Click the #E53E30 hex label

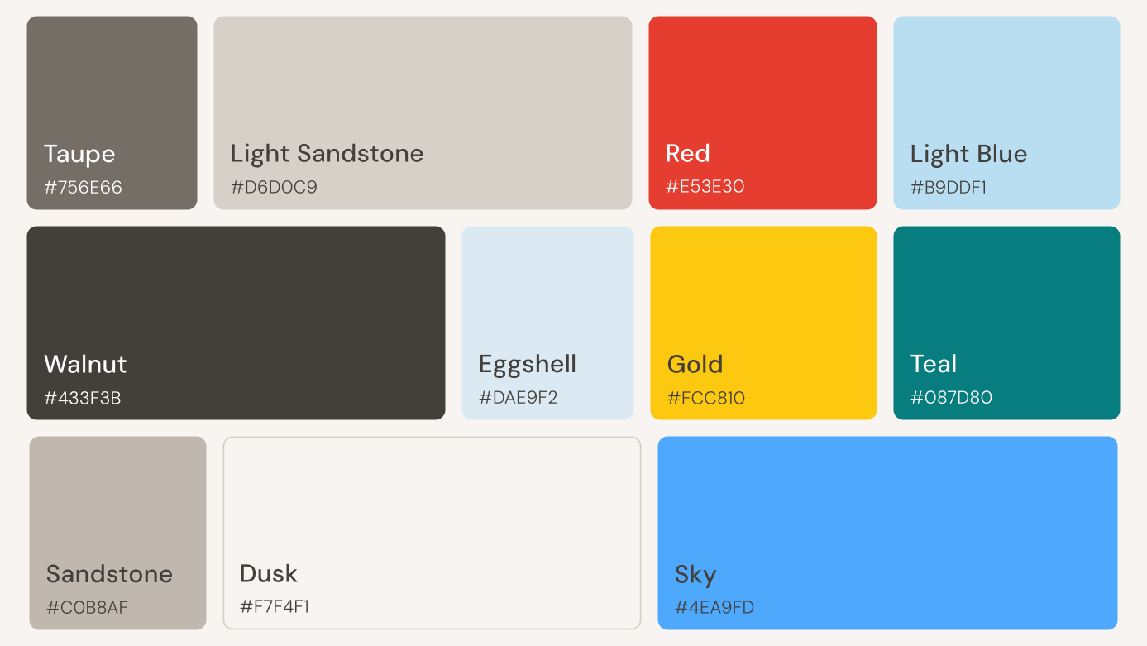(705, 187)
